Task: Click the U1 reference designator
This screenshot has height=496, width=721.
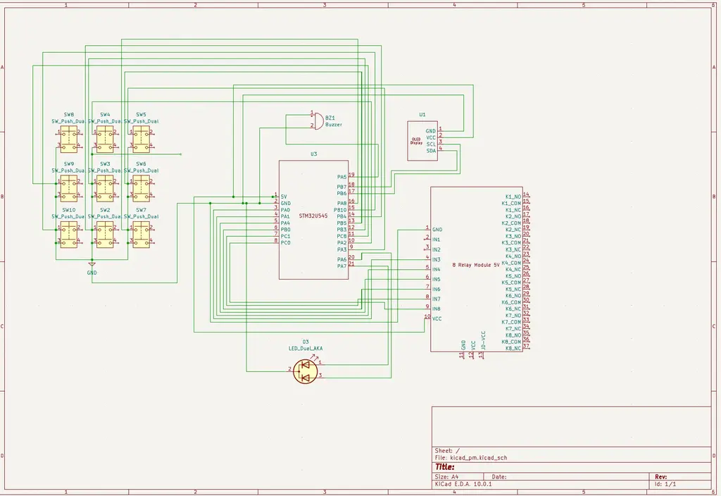Action: (x=422, y=115)
